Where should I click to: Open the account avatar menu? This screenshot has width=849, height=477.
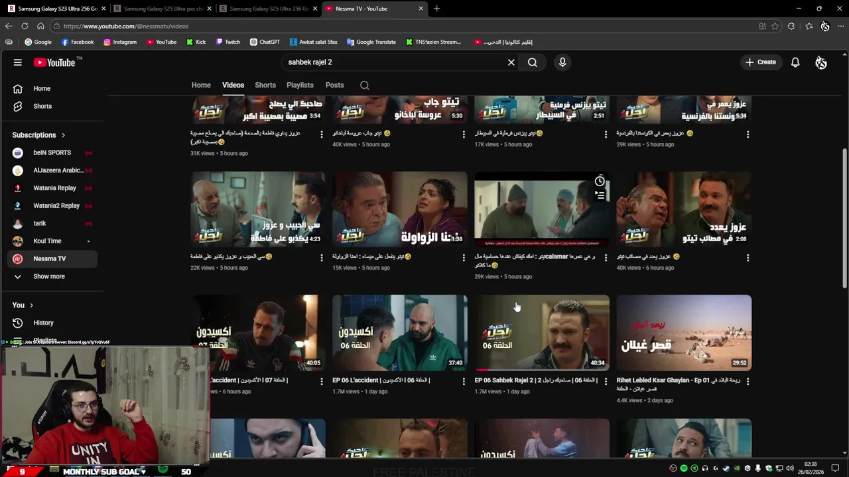(x=821, y=62)
